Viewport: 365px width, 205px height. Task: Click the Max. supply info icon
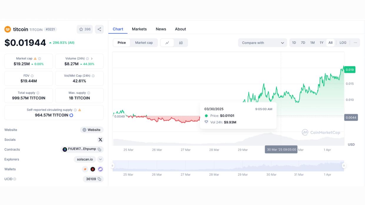pyautogui.click(x=89, y=93)
